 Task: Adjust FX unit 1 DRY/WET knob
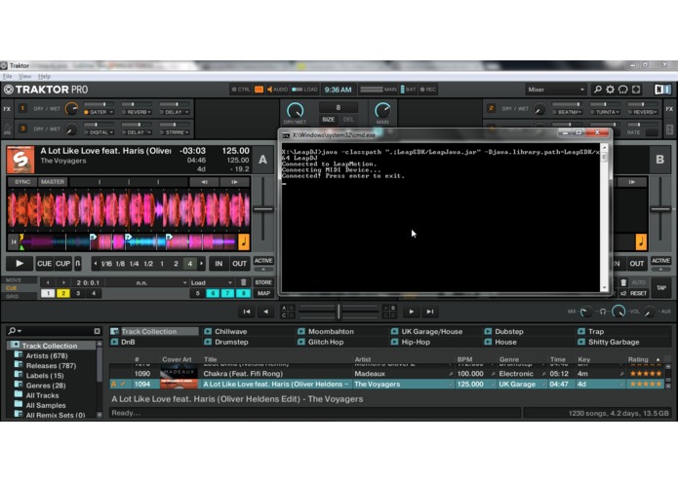71,109
